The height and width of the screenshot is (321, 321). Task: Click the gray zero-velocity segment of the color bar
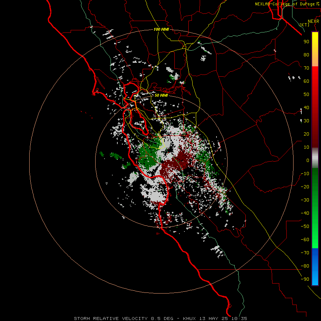(x=315, y=158)
